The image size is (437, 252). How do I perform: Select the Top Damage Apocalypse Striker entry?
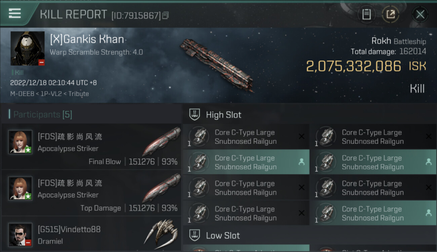click(x=91, y=193)
